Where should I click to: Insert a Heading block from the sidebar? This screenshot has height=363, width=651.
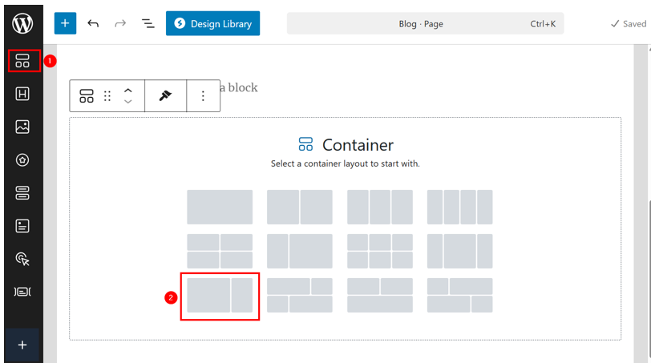click(x=22, y=94)
